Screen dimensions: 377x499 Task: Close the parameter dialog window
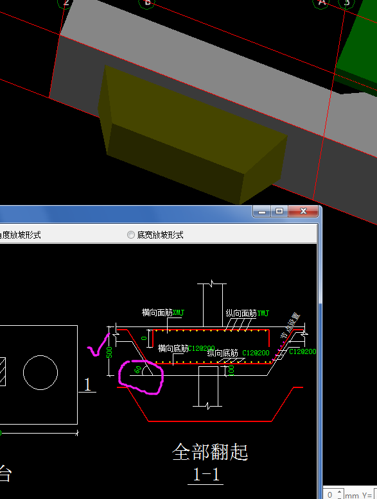click(x=303, y=211)
